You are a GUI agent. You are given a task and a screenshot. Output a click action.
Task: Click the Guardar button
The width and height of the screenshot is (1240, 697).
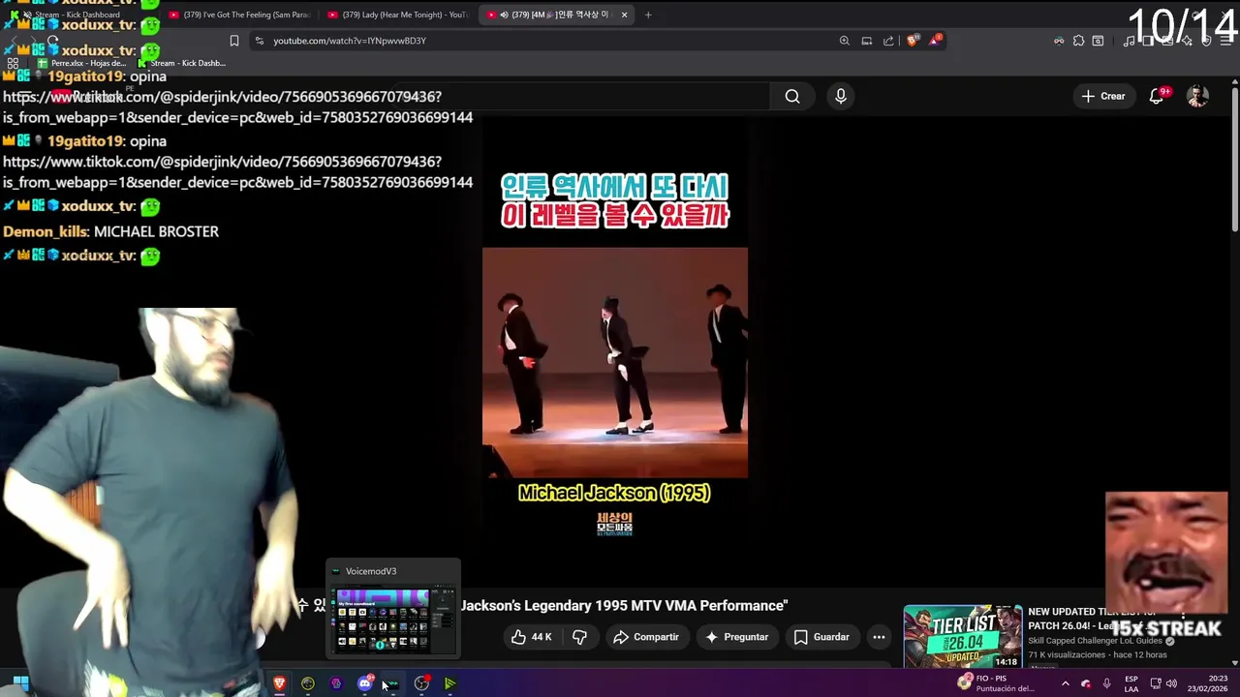[x=821, y=637]
